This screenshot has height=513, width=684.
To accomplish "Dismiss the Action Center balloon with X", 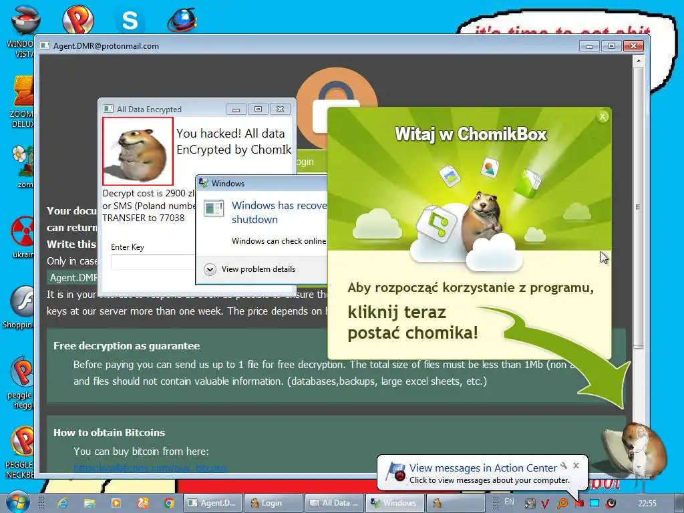I will (x=576, y=466).
